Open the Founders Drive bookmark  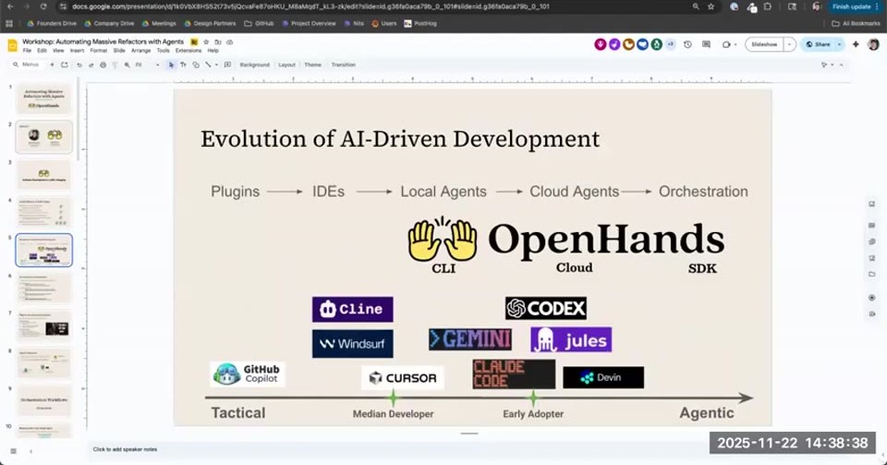point(52,24)
